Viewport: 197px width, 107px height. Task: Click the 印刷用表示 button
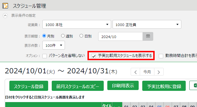pyautogui.click(x=123, y=85)
